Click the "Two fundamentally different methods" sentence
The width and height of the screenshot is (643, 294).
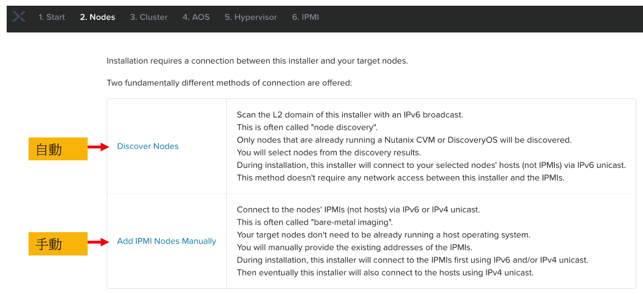(x=229, y=83)
